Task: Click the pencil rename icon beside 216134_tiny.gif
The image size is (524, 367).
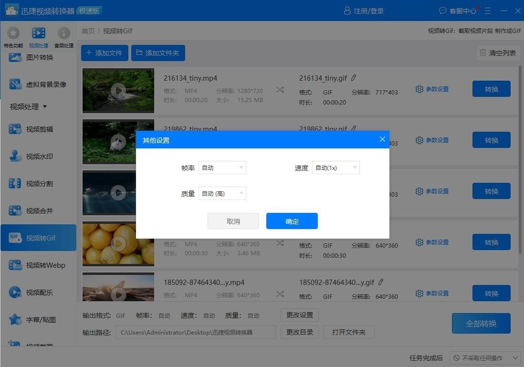Action: (354, 78)
